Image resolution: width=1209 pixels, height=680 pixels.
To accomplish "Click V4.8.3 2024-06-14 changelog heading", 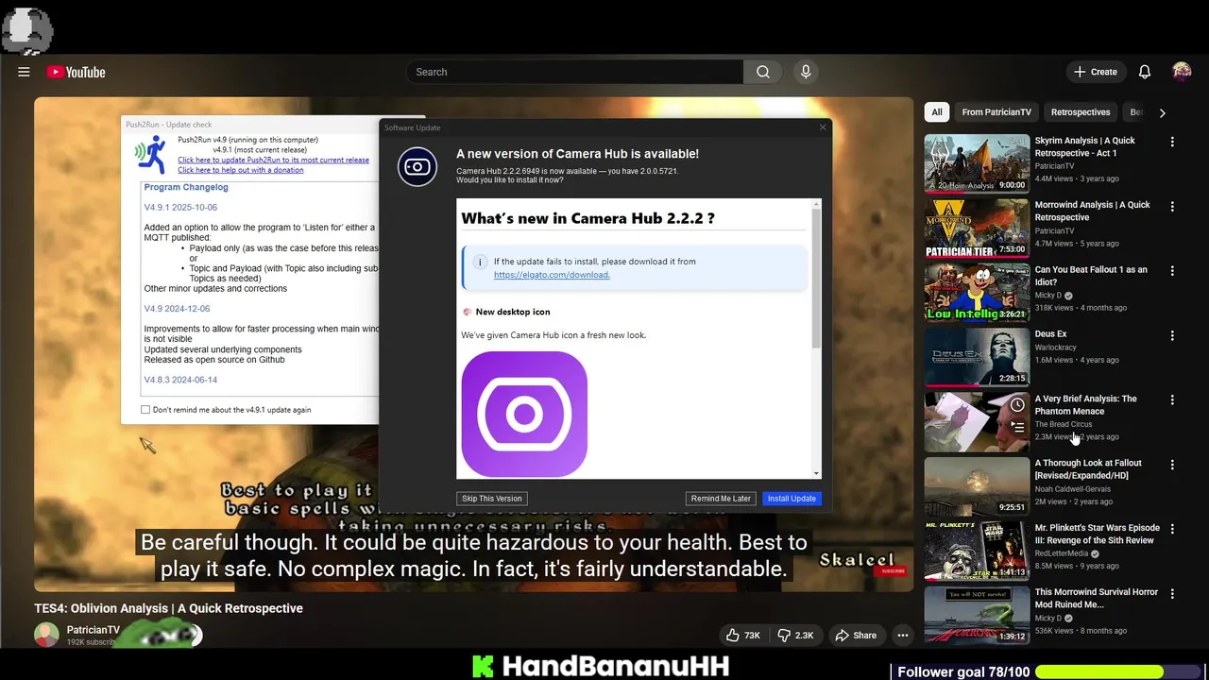I will (x=180, y=380).
